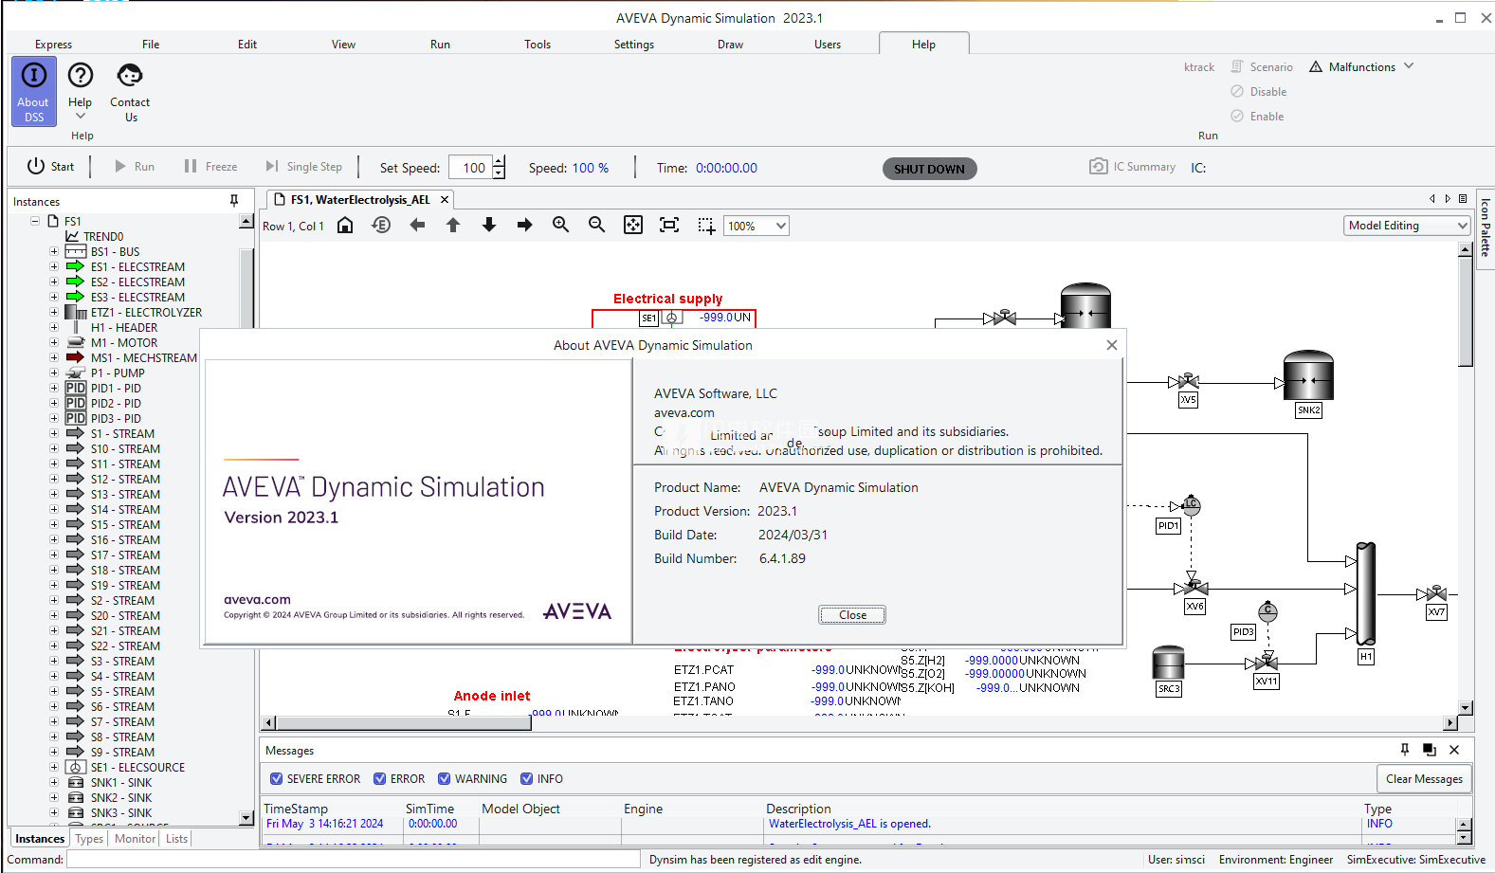Screen dimensions: 1495x873
Task: Open the Settings ribbon tab
Action: point(633,44)
